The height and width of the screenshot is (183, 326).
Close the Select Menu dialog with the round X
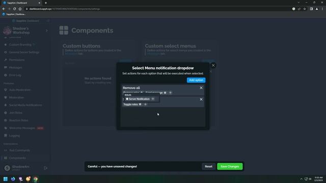[x=213, y=66]
